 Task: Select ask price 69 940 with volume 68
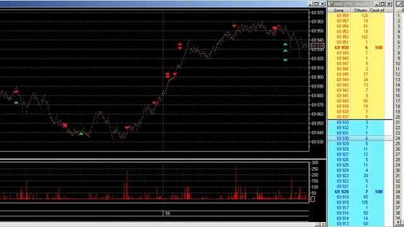pyautogui.click(x=356, y=101)
